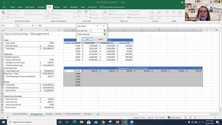Click the zoom slider in status bar
Viewport: 222px width, 125px height.
click(207, 118)
